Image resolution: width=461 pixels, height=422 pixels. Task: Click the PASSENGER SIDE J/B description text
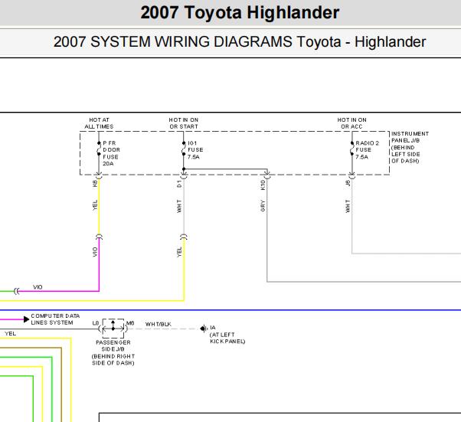click(113, 352)
